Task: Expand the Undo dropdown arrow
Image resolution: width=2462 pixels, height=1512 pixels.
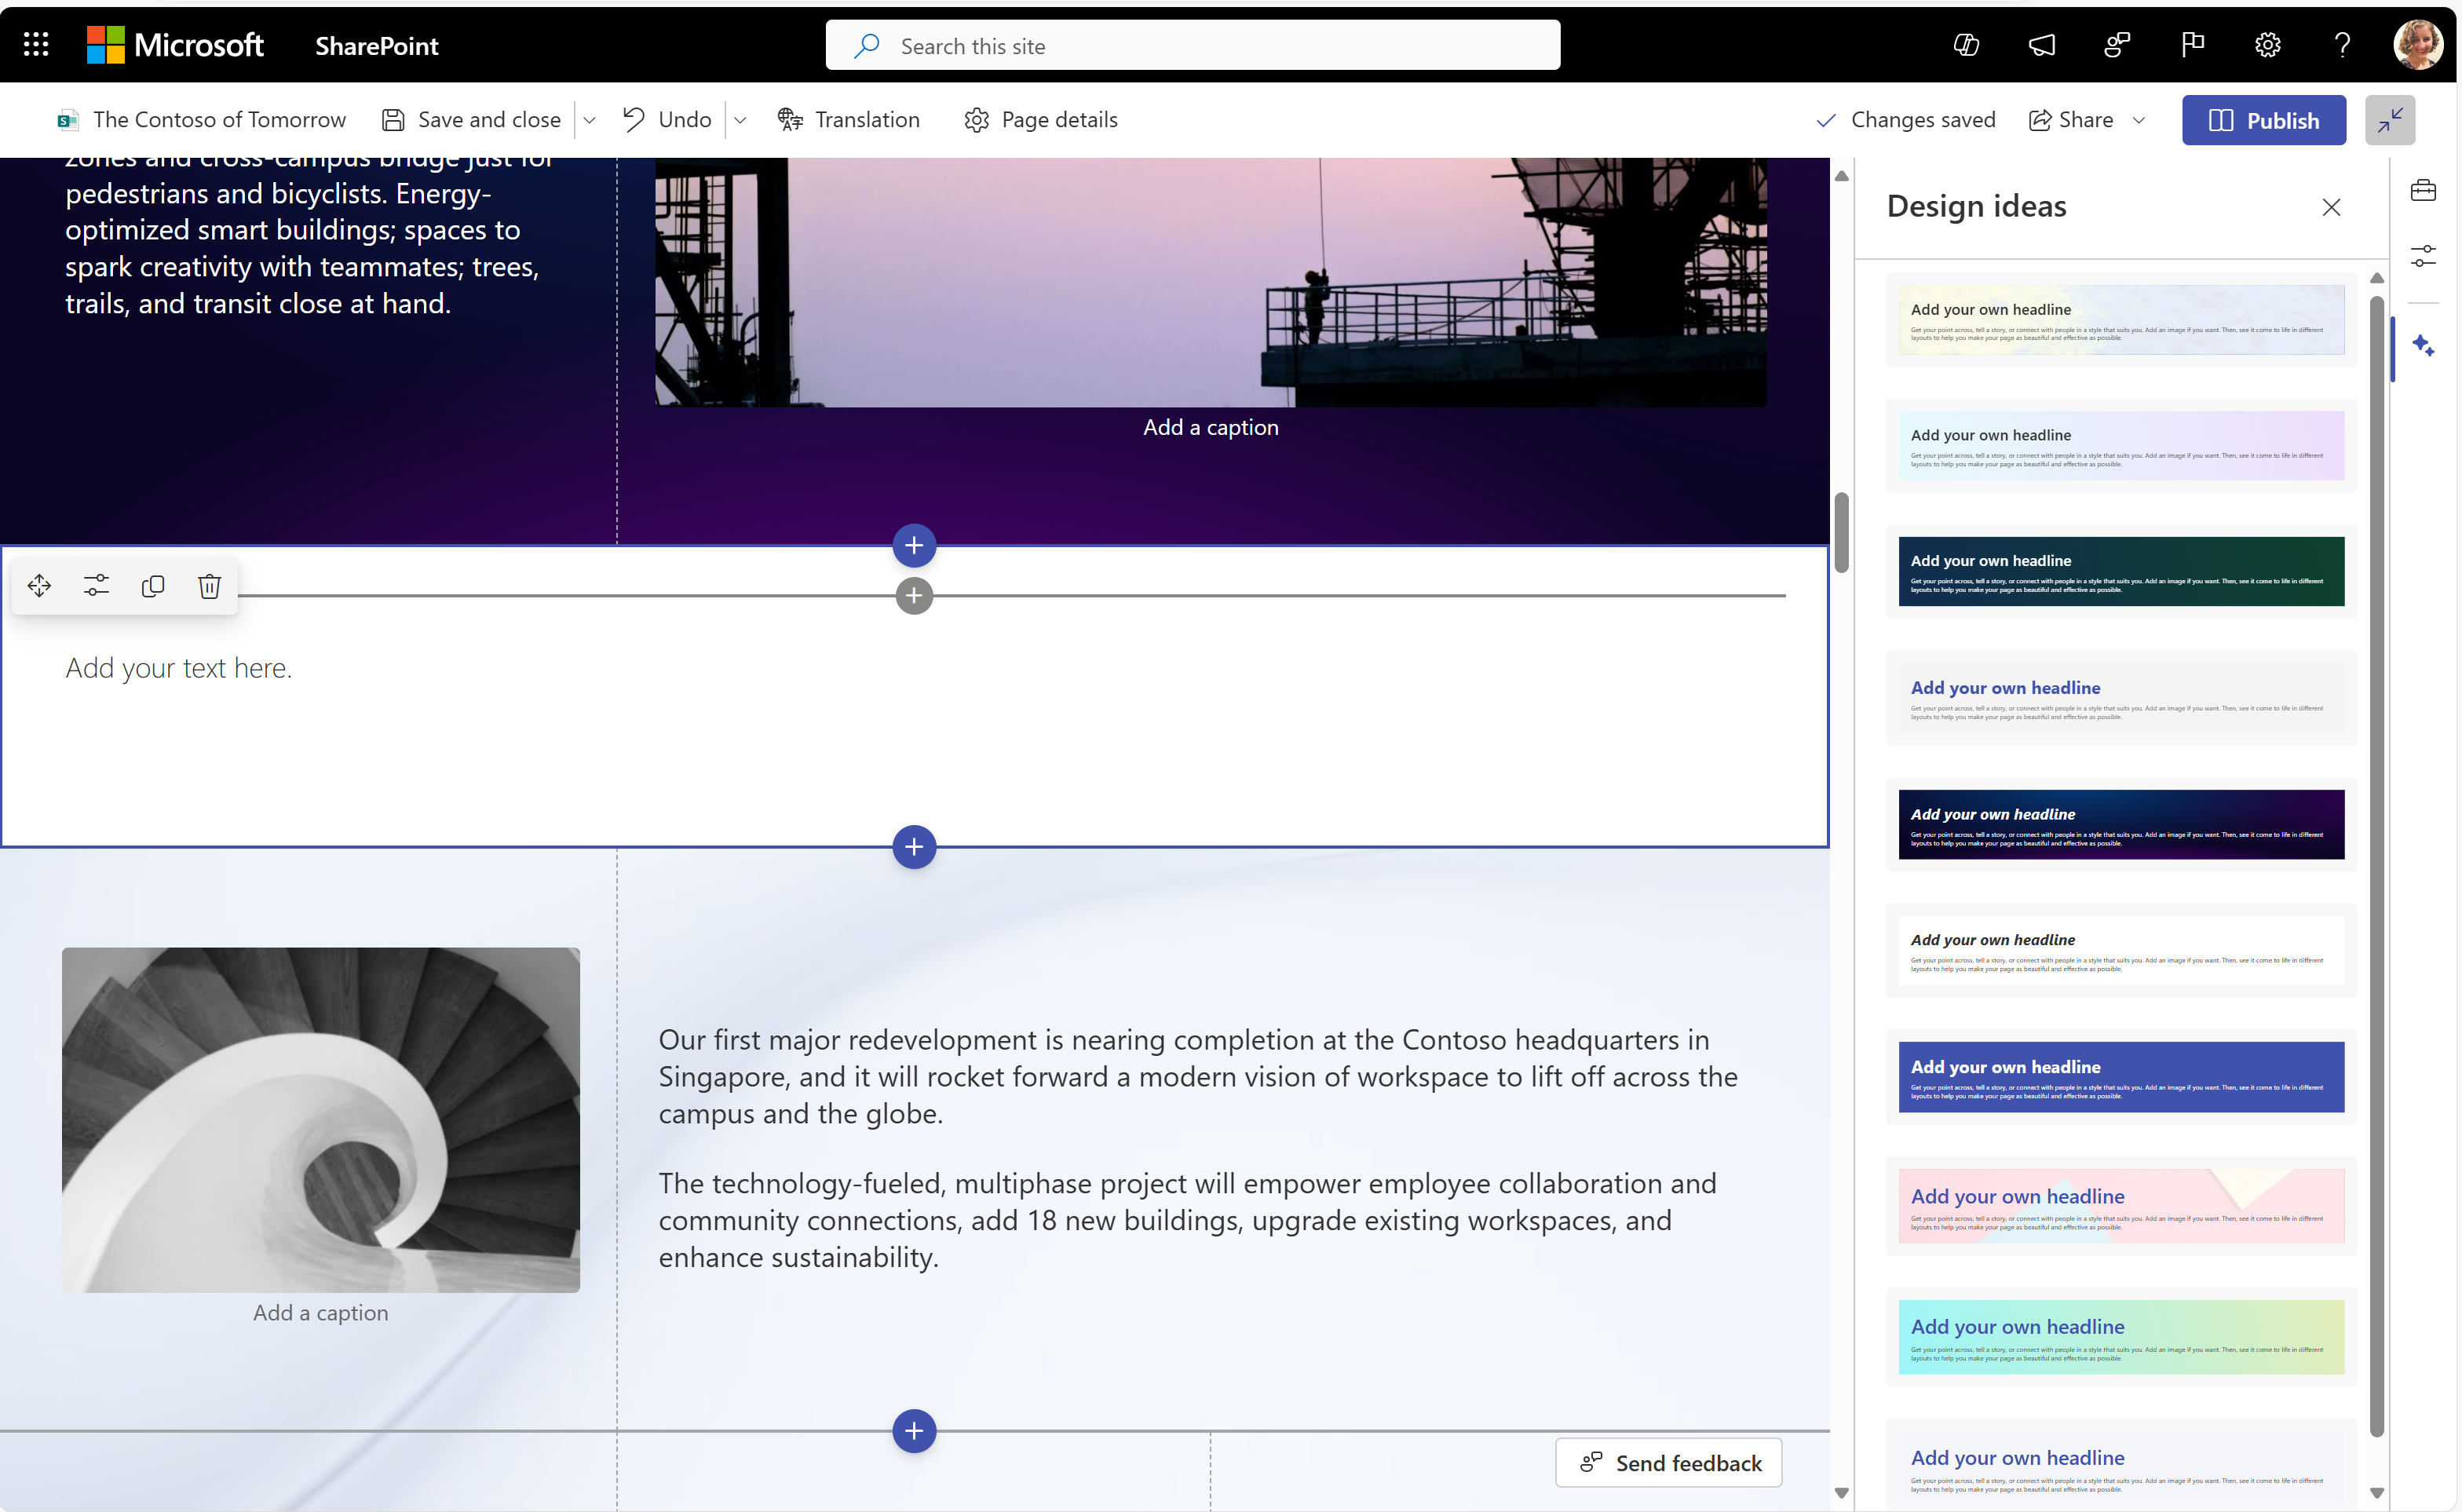Action: (x=740, y=118)
